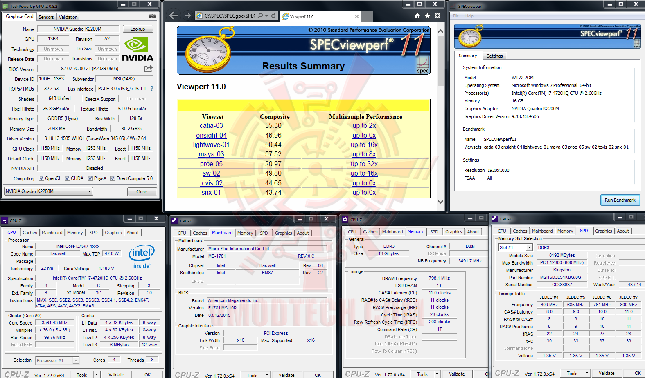Click the Lookup button in GPU-Z
The width and height of the screenshot is (645, 378).
pos(138,29)
